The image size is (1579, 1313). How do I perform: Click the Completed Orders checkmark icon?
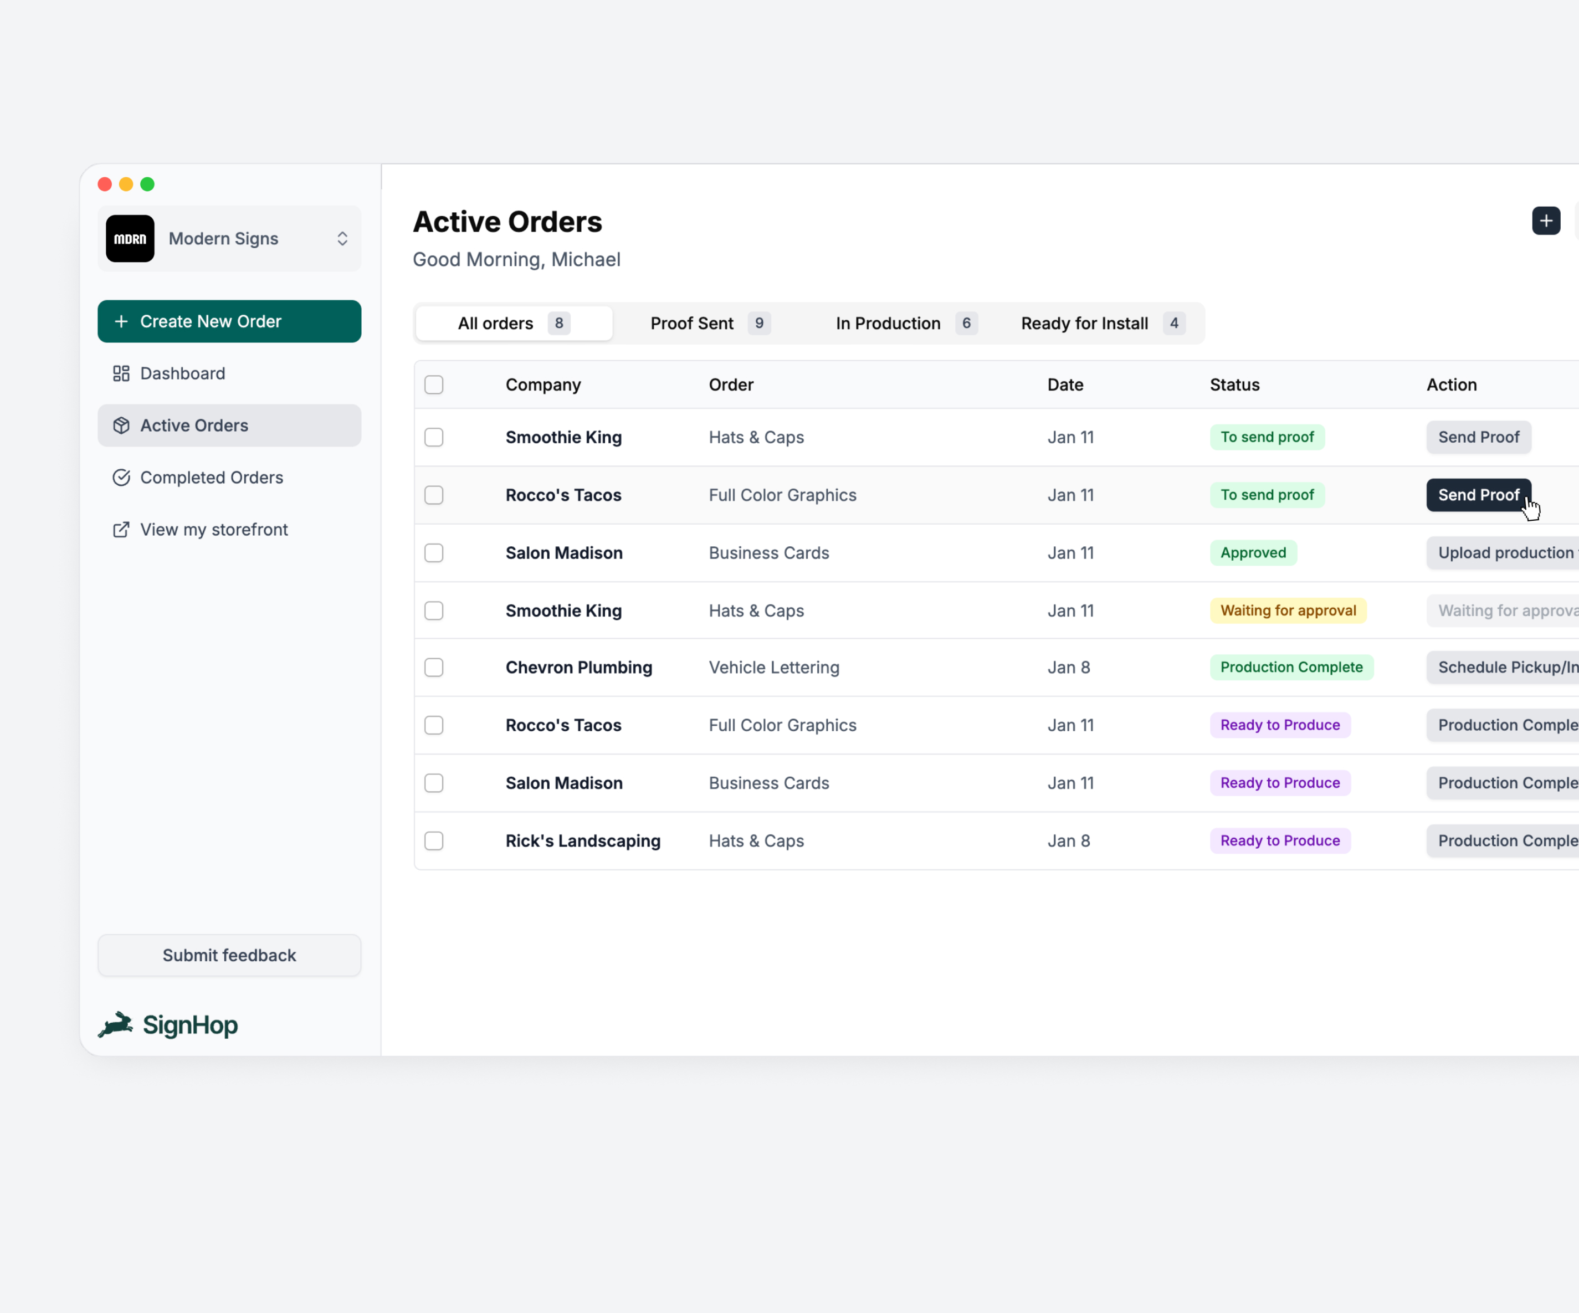coord(121,478)
